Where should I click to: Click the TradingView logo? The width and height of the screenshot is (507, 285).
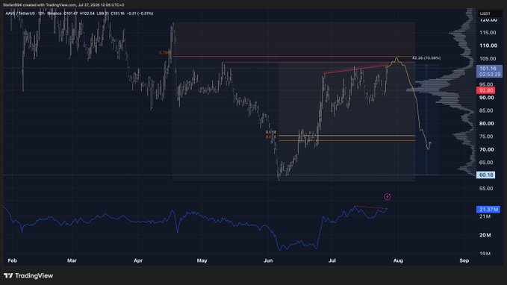[x=28, y=275]
